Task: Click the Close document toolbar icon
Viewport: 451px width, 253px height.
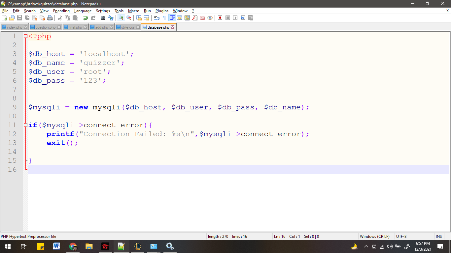Action: tap(35, 18)
